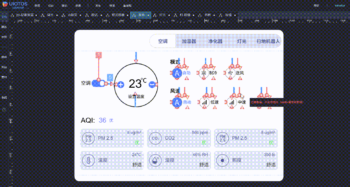The height and width of the screenshot is (187, 350).
Task: Click the plus button to increase 设置温度
Action: (121, 84)
